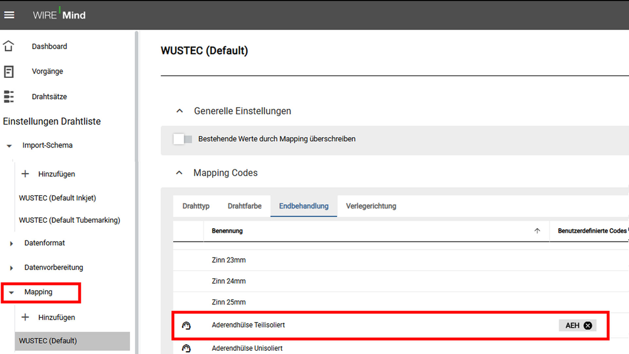Viewport: 629px width, 354px height.
Task: Select the Endbehandlung tab
Action: 304,206
